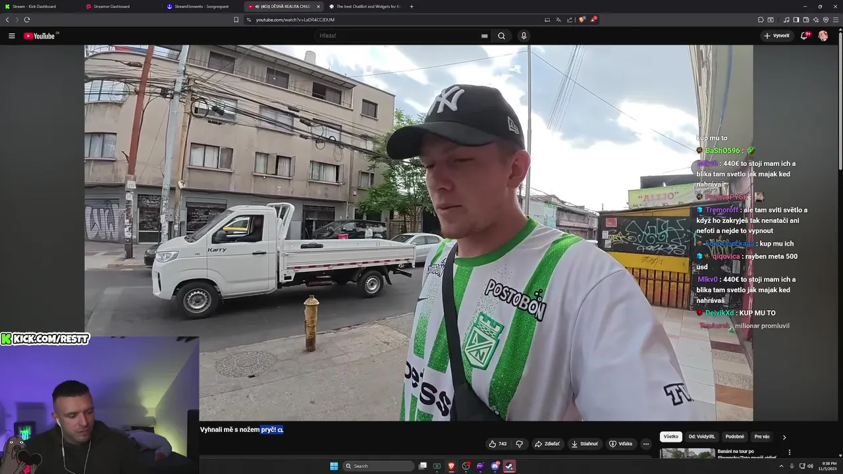Click the Windows taskbar Search box
Screen dimensions: 843x474
379,466
